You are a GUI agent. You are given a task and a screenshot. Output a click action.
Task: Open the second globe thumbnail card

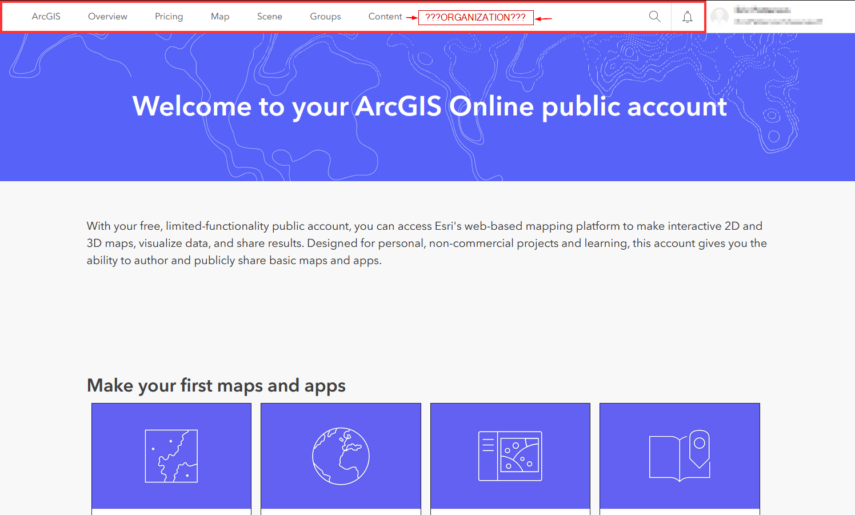tap(341, 456)
